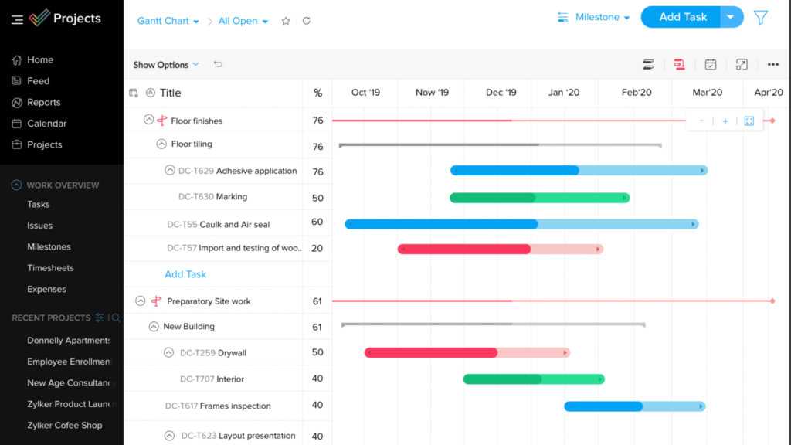Open Timesheets in the sidebar

tap(50, 268)
